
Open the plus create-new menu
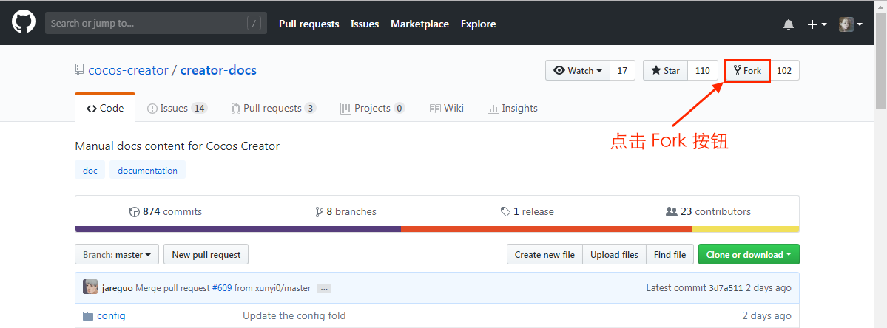(817, 24)
